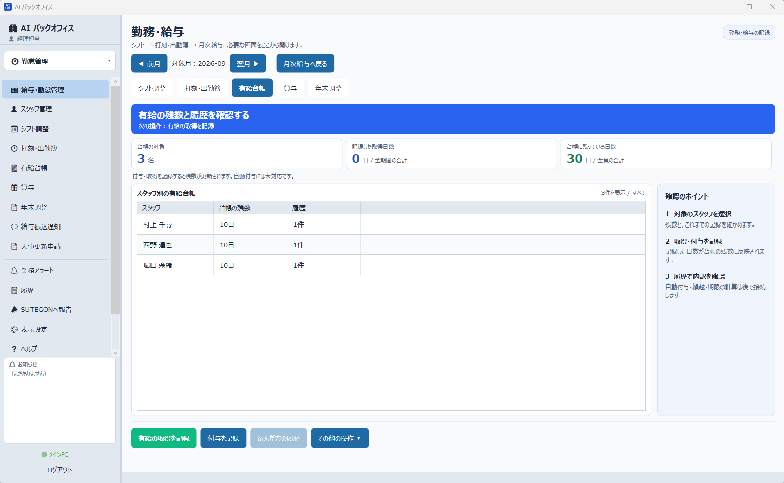Click the 履歴 column header in table
Image resolution: width=784 pixels, height=483 pixels.
pos(324,208)
